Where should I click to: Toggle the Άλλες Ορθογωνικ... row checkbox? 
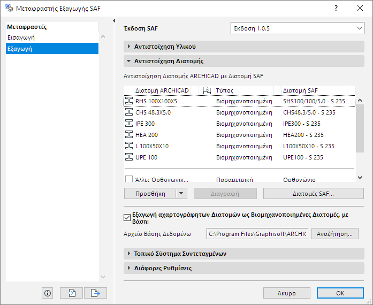click(129, 180)
